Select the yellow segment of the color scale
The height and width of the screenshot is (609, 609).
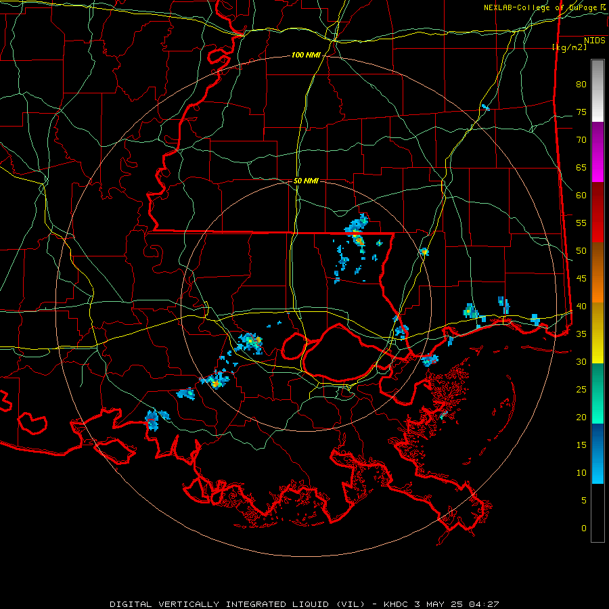point(597,333)
